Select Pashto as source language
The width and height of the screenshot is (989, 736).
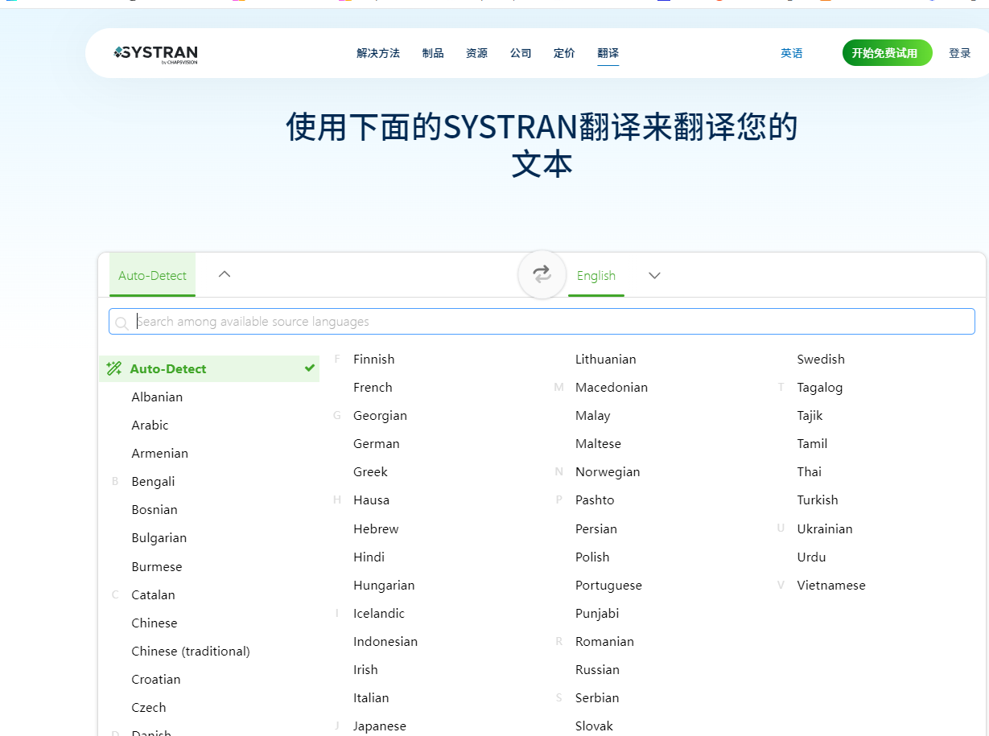595,500
